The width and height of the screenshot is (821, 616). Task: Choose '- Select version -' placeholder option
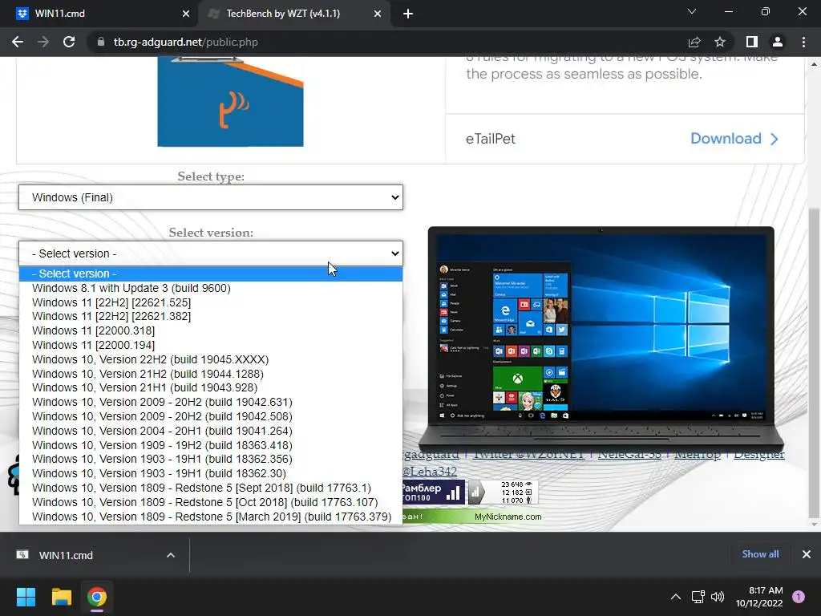[211, 274]
